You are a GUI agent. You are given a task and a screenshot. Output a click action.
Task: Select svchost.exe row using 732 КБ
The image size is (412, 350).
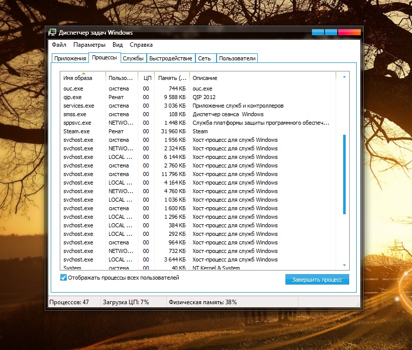pos(198,251)
